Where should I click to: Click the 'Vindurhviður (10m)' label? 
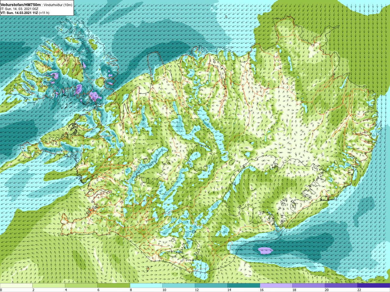58,5
